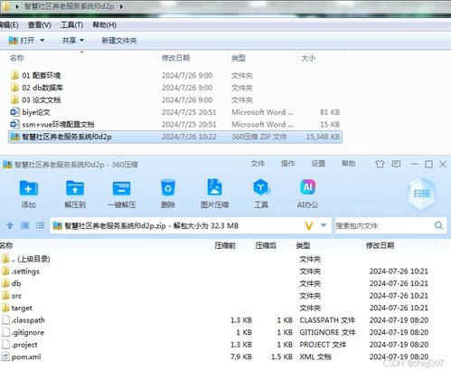The height and width of the screenshot is (371, 451).
Task: Switch to thumbnail view icon
Action: (24, 225)
